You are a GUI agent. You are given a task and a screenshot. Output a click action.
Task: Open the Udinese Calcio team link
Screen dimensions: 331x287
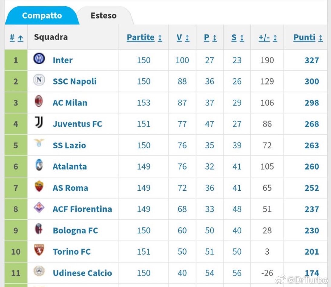pos(82,273)
